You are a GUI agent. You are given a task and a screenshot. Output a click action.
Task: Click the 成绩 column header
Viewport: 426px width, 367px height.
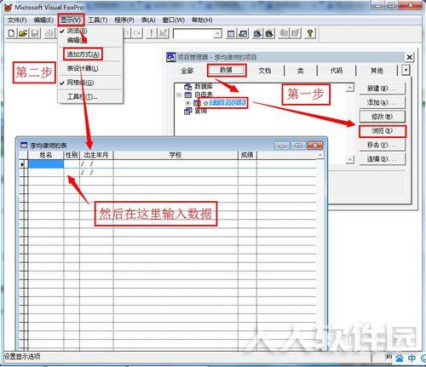click(247, 155)
